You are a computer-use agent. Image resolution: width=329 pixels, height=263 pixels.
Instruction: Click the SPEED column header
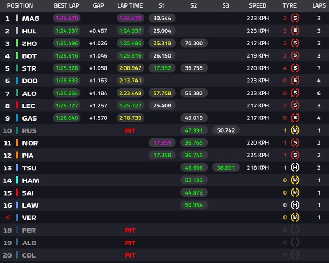pyautogui.click(x=258, y=5)
